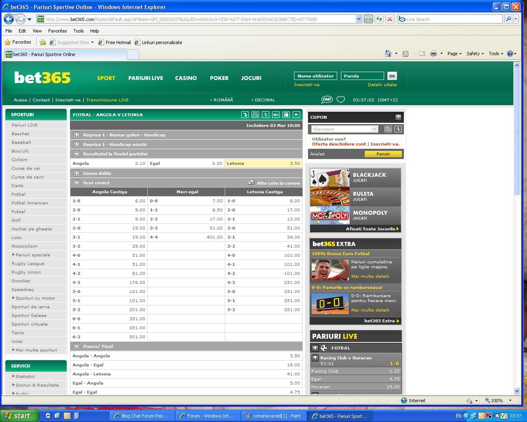Click the layout window icon in the match header
The image size is (527, 422).
286,115
